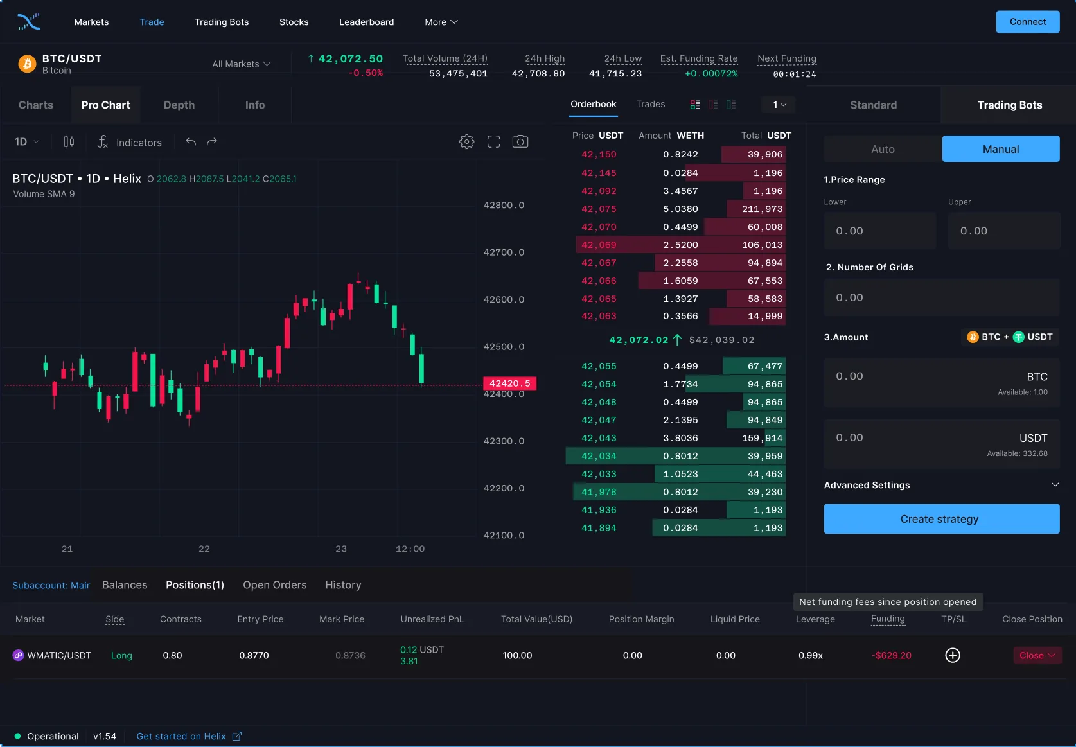This screenshot has width=1076, height=747.
Task: Show buys-only orderbook view
Action: click(x=731, y=104)
